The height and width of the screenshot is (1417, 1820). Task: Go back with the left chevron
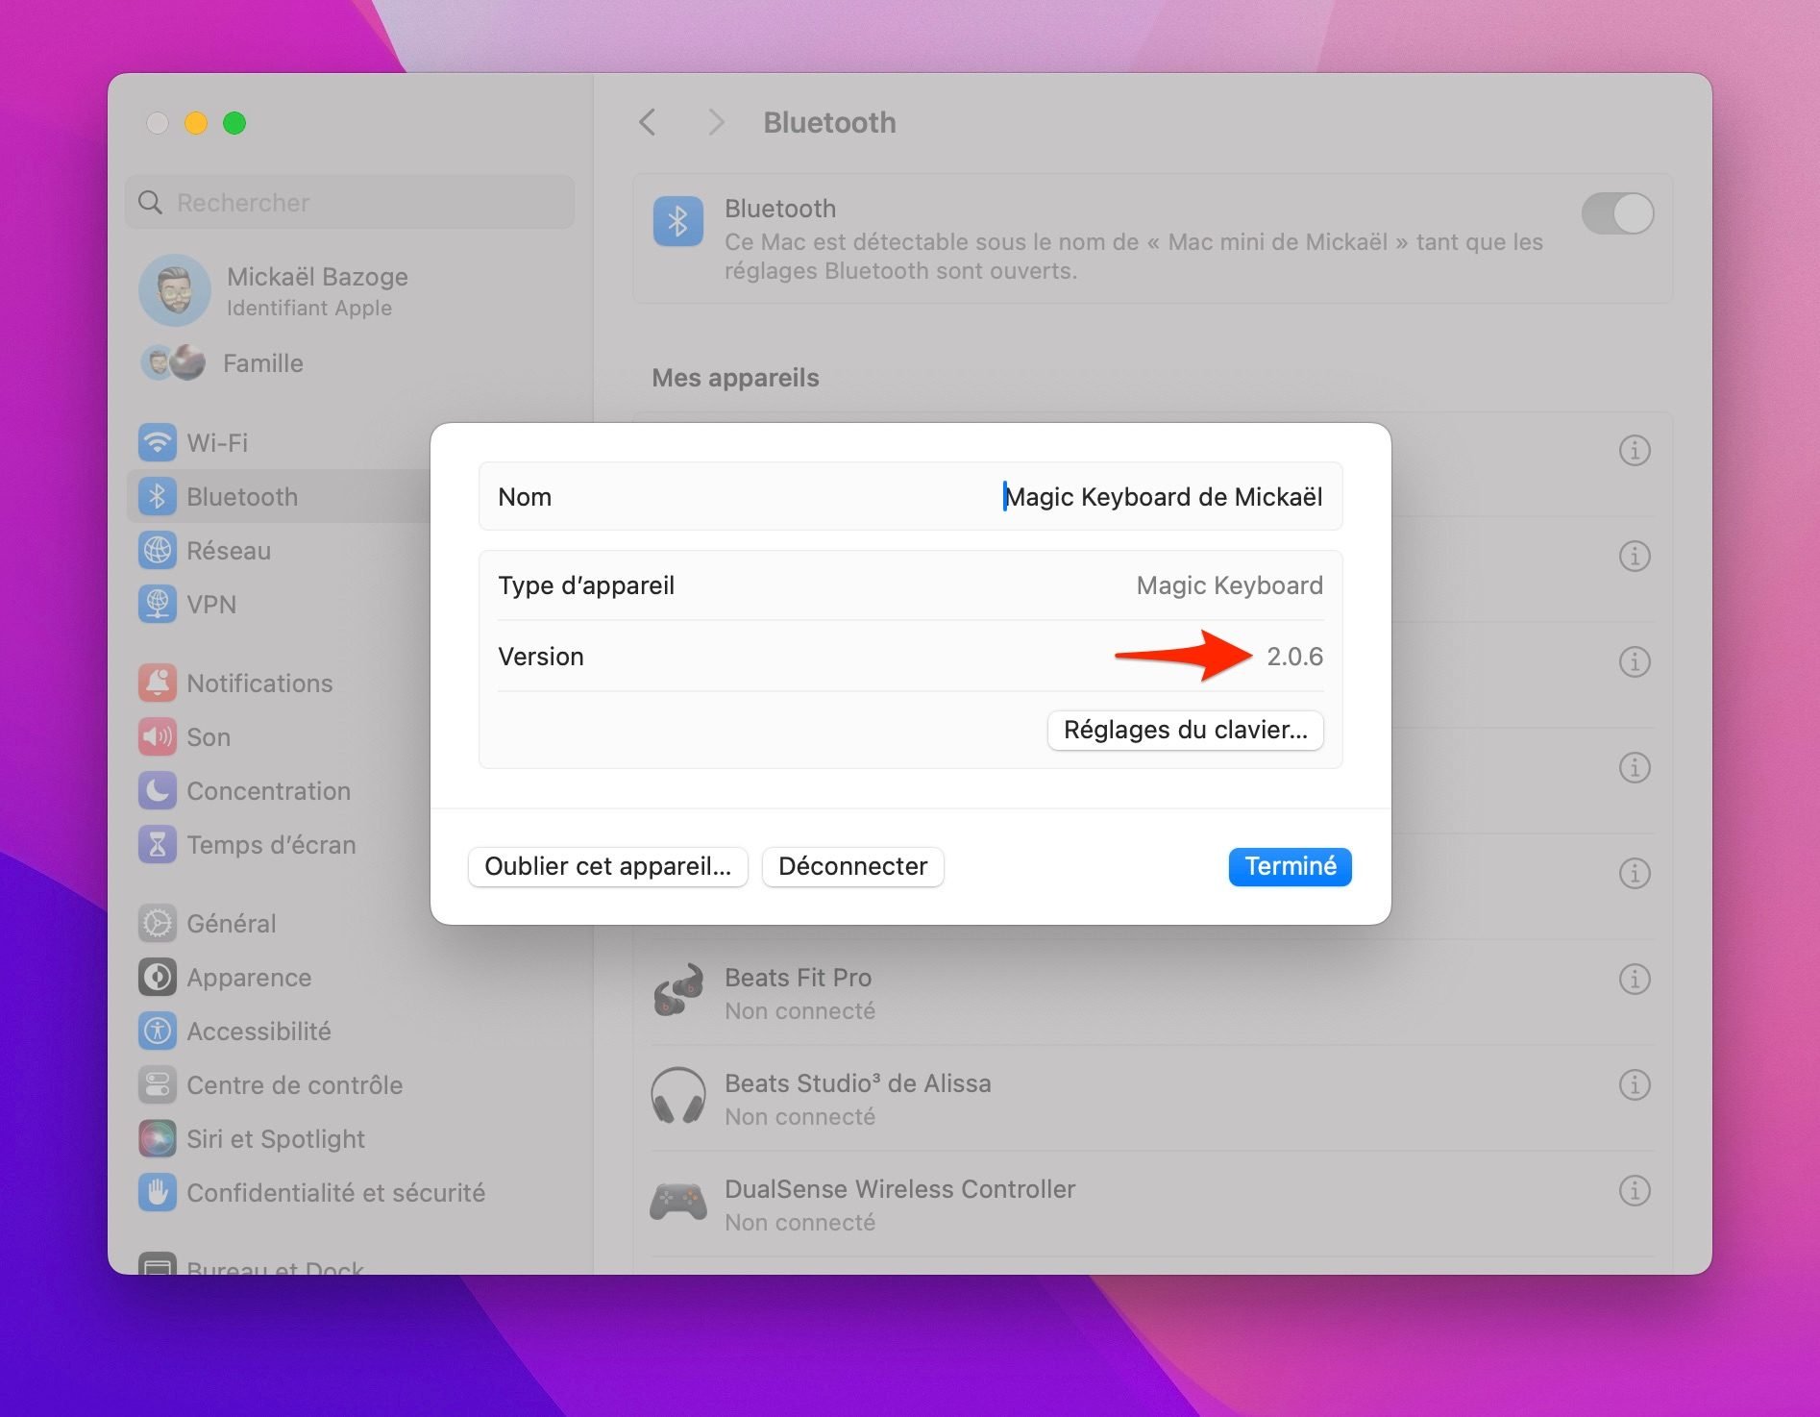click(x=648, y=122)
